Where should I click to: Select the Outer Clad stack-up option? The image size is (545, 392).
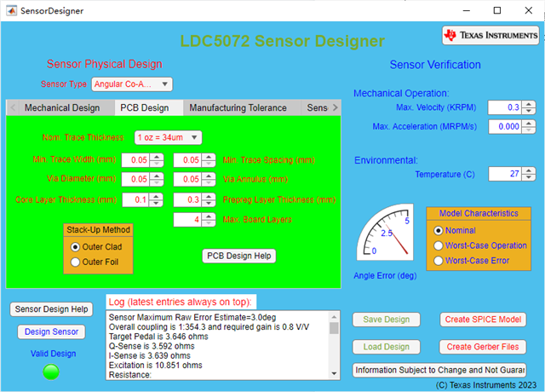click(x=96, y=247)
